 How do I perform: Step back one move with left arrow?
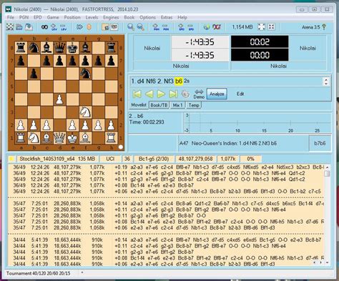click(x=149, y=94)
